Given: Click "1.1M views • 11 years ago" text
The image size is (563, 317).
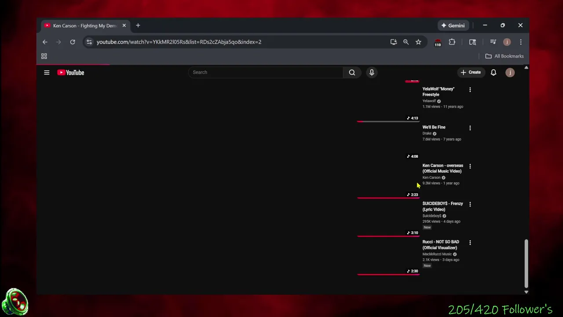Looking at the screenshot, I should click(443, 107).
